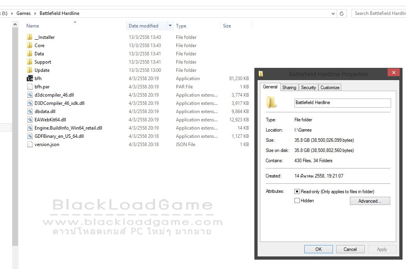Confirm properties with OK button
The width and height of the screenshot is (406, 269).
pos(318,249)
